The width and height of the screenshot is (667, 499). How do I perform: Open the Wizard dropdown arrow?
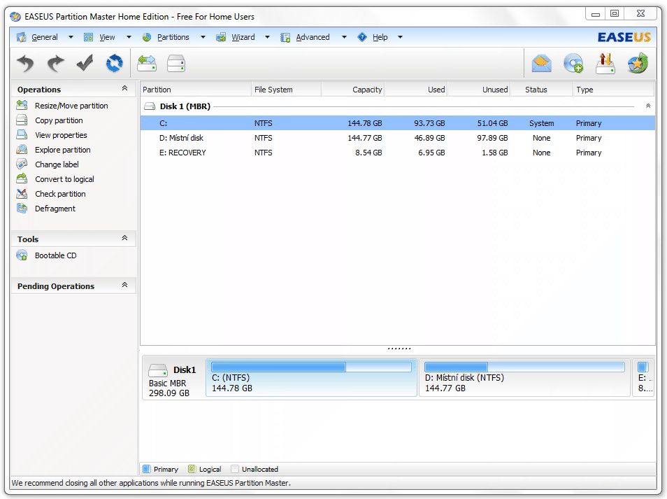267,37
